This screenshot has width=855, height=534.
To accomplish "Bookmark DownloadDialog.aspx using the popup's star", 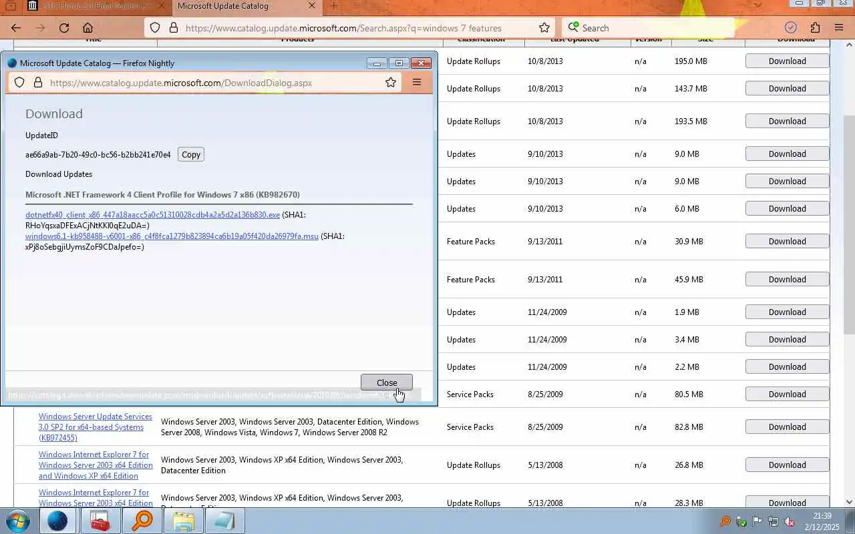I will pyautogui.click(x=391, y=83).
